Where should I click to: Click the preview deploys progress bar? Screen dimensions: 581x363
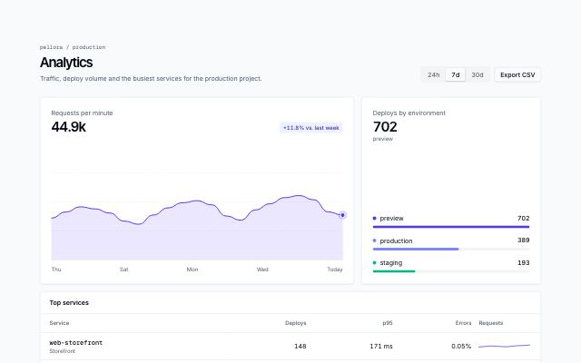(x=451, y=227)
